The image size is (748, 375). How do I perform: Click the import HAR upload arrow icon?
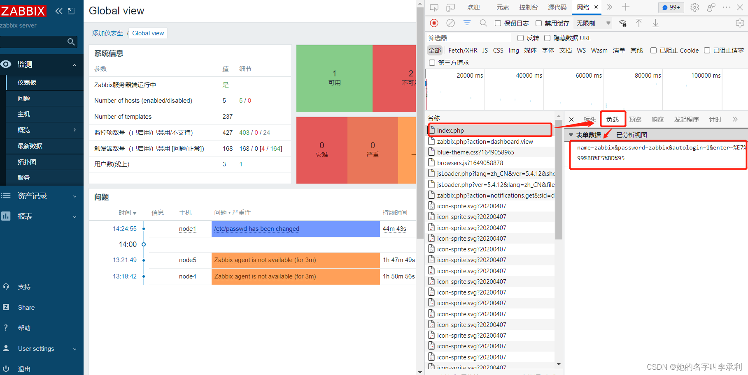pos(639,23)
